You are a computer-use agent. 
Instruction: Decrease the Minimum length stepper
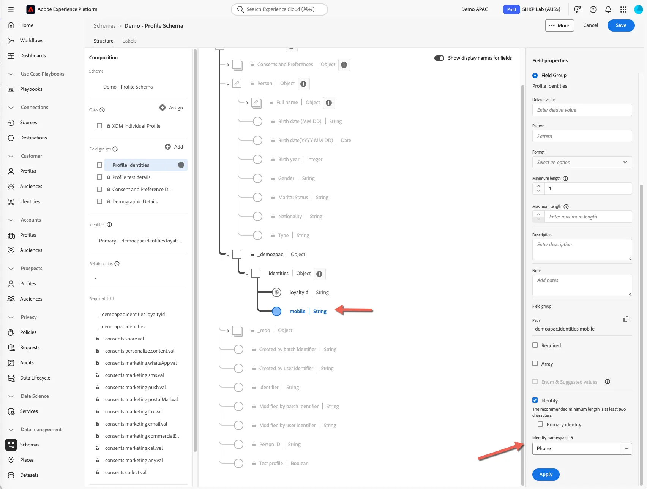[539, 191]
